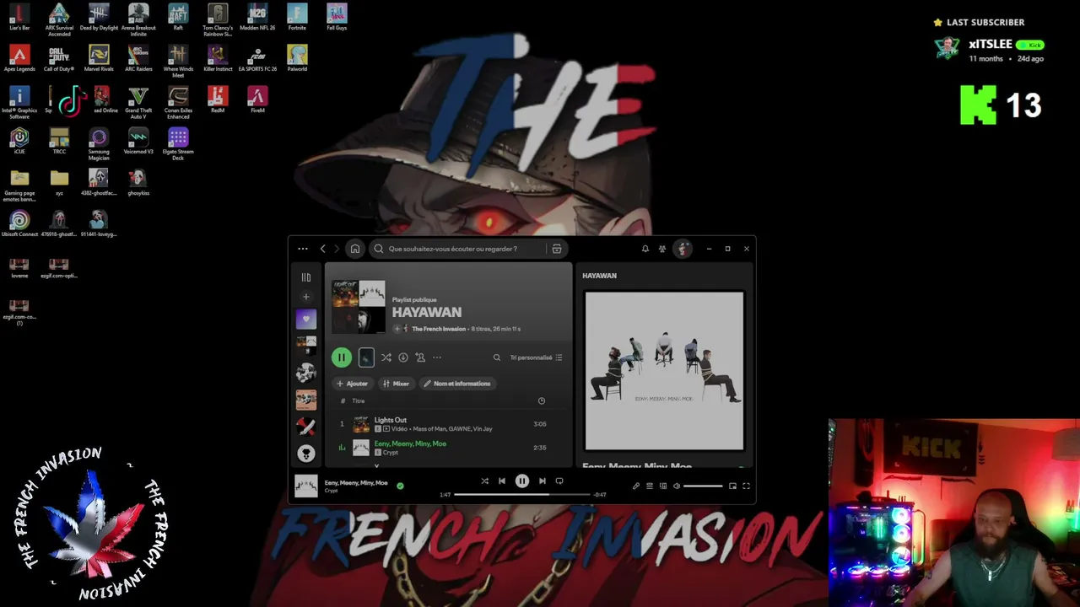
Task: Open the artist Crypt under the now-playing title
Action: (x=332, y=491)
